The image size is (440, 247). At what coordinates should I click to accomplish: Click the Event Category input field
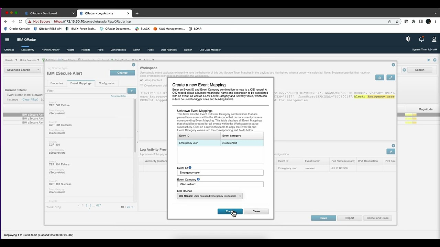pyautogui.click(x=220, y=184)
